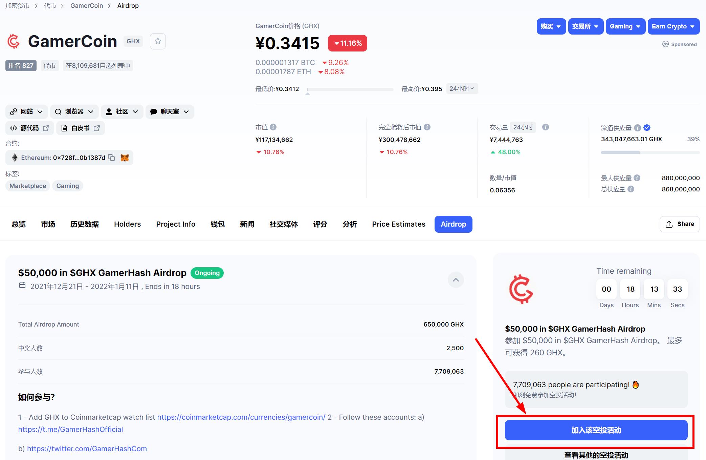Image resolution: width=706 pixels, height=460 pixels.
Task: Switch to the 评分 ratings tab
Action: click(x=320, y=224)
